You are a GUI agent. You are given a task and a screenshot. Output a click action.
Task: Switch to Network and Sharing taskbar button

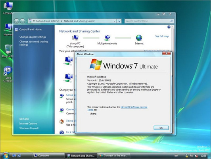[81, 155]
